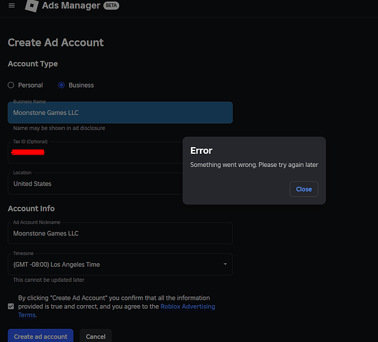Viewport: 378px width, 342px height.
Task: Click the Roblox logo icon
Action: pyautogui.click(x=32, y=5)
